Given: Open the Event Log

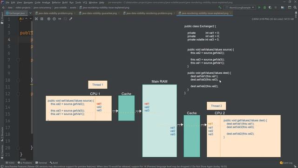Looking at the screenshot, I should (286, 163).
